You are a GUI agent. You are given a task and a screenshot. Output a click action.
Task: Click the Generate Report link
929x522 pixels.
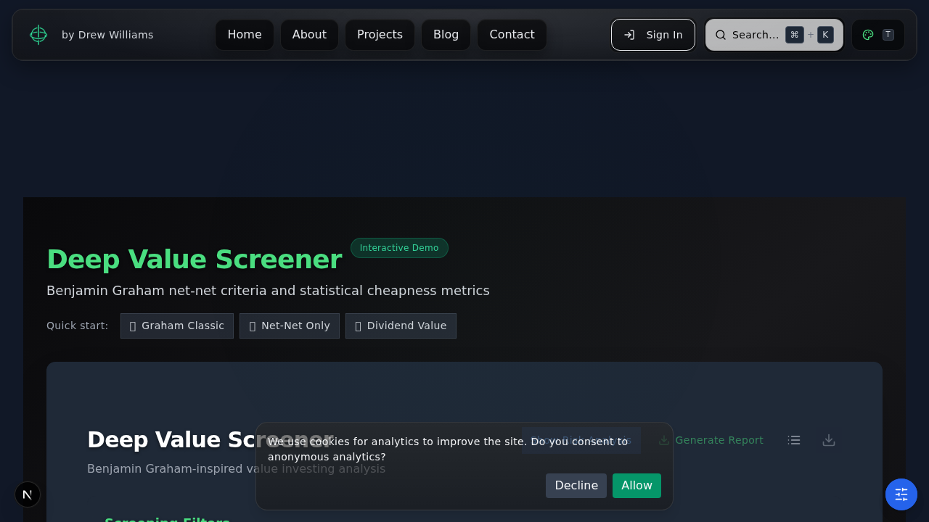pos(719,440)
